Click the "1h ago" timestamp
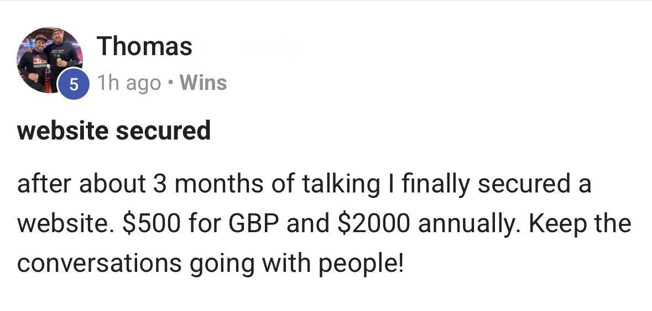This screenshot has width=652, height=311. [129, 83]
